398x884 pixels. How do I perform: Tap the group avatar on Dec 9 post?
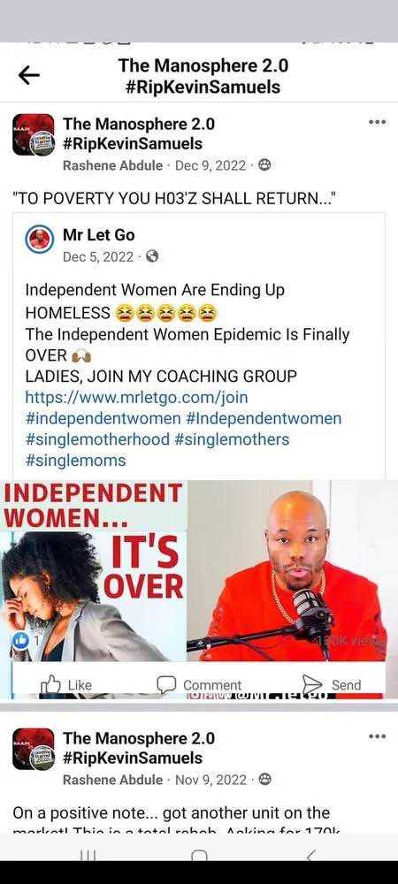tap(34, 134)
